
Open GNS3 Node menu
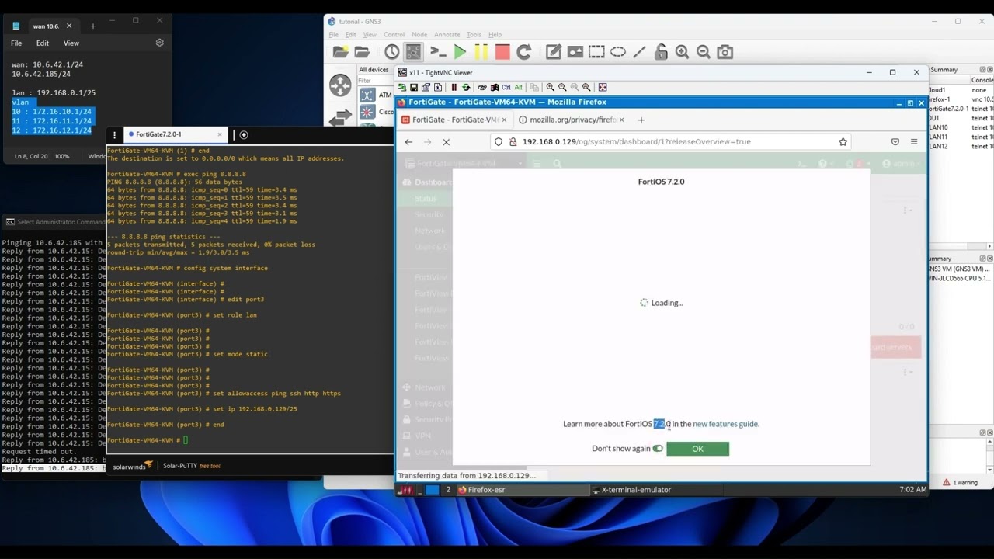(419, 35)
